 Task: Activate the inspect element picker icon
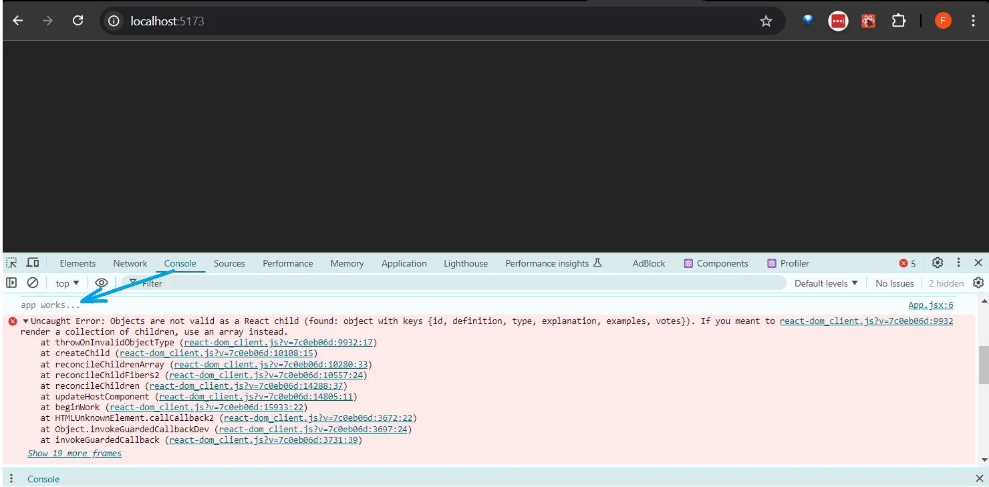pos(12,263)
